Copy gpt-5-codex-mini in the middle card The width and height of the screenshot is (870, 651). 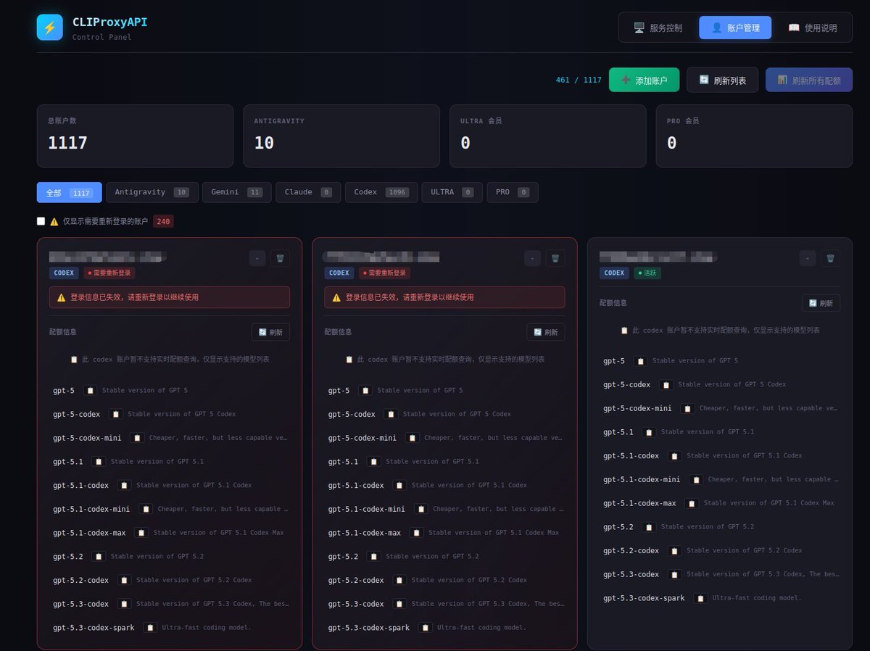[413, 438]
